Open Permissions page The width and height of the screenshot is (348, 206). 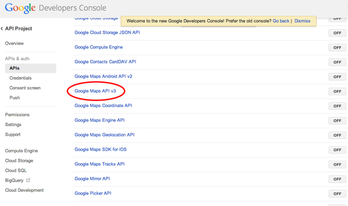pyautogui.click(x=17, y=115)
